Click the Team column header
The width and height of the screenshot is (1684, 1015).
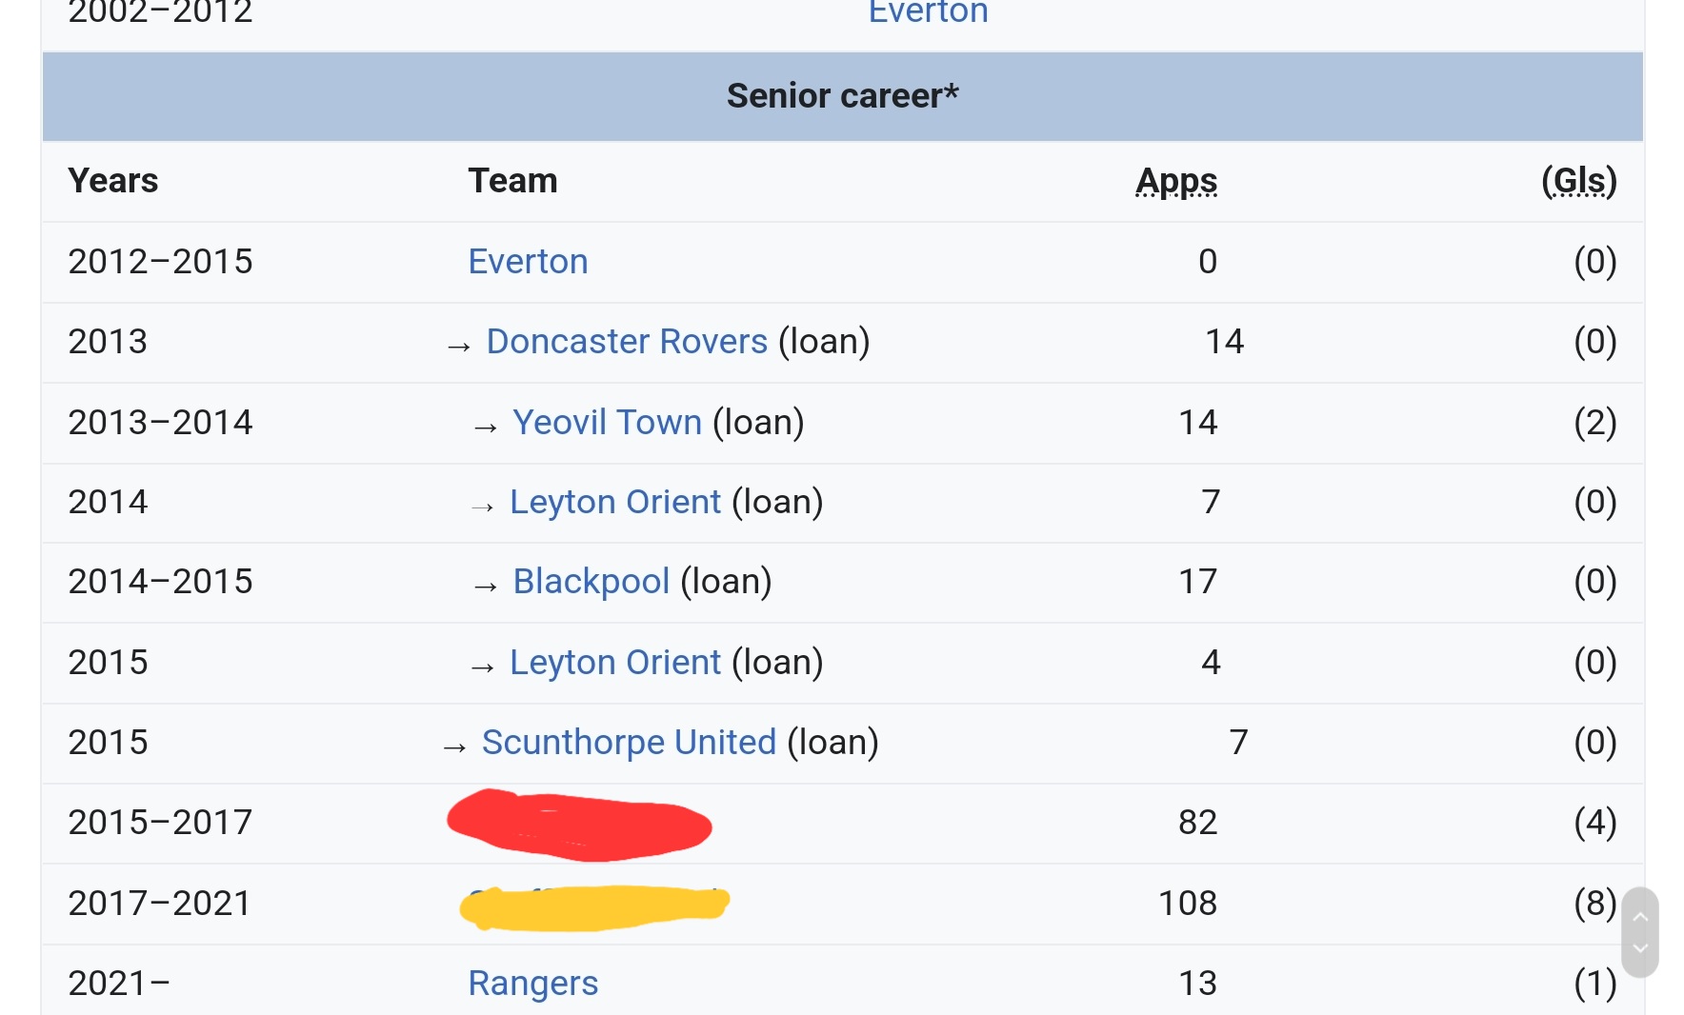coord(512,181)
